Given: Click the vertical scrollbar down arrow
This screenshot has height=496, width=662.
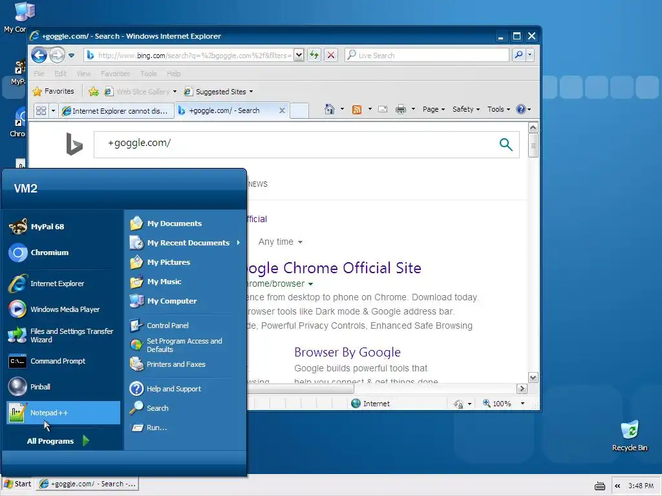Looking at the screenshot, I should [x=533, y=377].
